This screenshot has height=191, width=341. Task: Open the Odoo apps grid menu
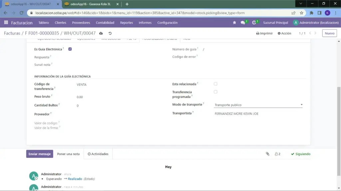click(6, 23)
